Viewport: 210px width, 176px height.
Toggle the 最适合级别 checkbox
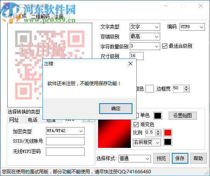(x=164, y=46)
